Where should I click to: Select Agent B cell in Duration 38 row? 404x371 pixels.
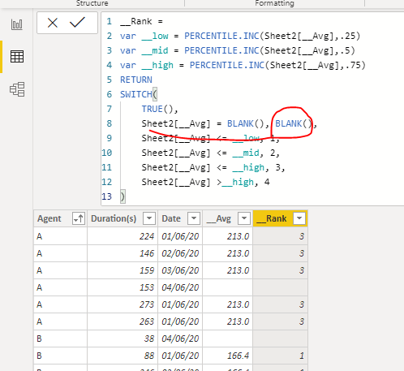tap(60, 339)
